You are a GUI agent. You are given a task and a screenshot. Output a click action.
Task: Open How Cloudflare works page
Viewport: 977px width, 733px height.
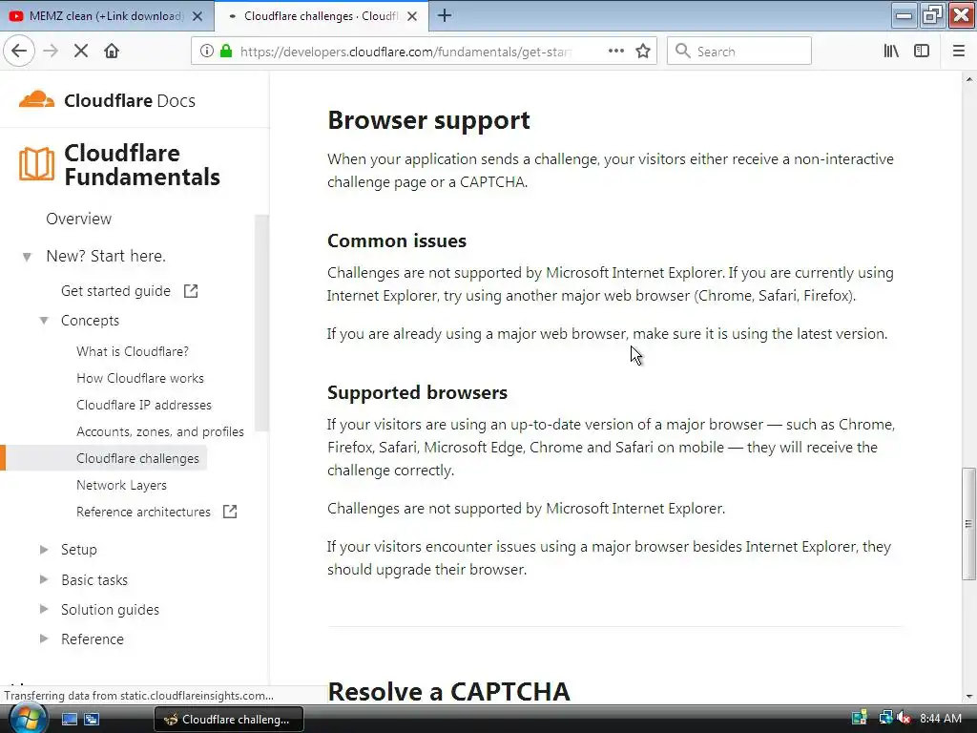tap(140, 378)
